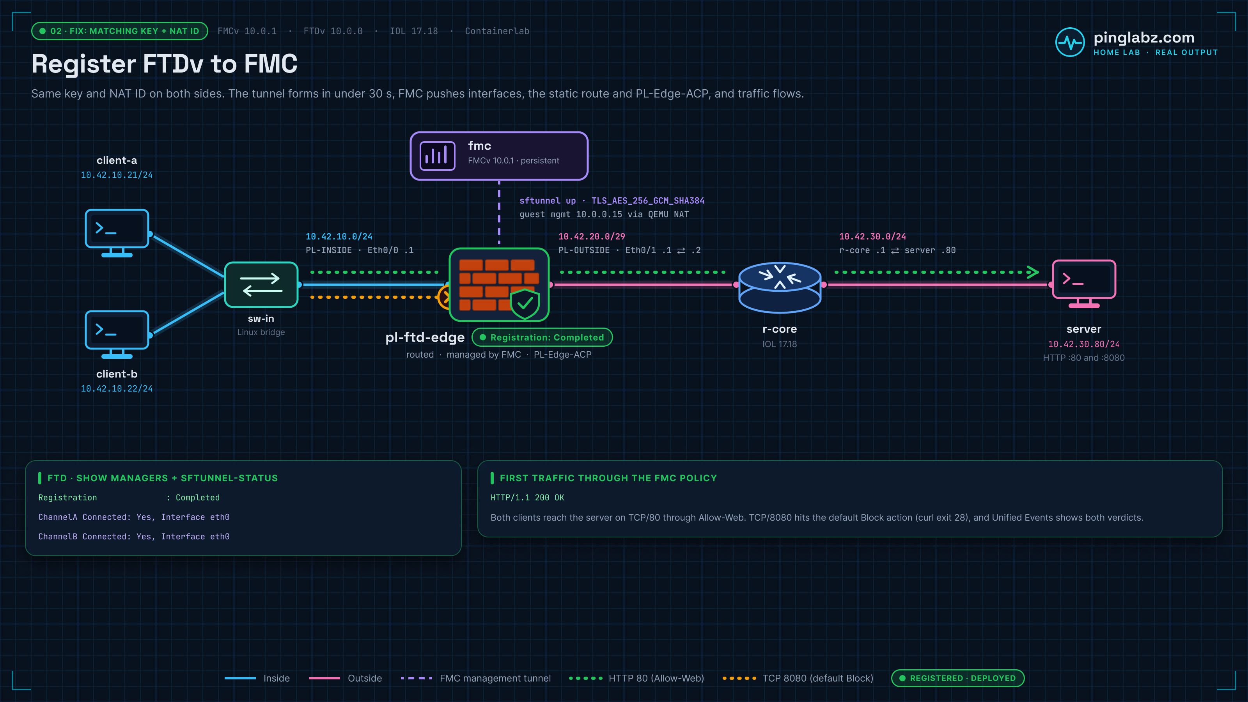This screenshot has width=1248, height=702.
Task: Click client-a address 10.42.10.21/24
Action: pyautogui.click(x=117, y=175)
